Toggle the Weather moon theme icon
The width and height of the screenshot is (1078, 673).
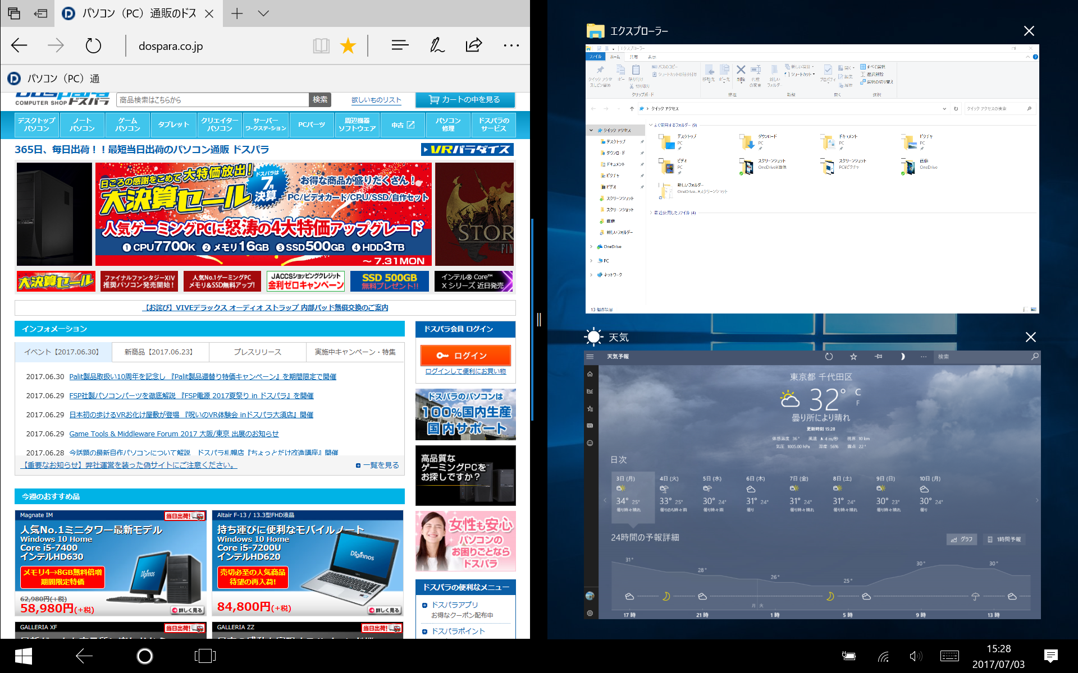[x=902, y=357]
